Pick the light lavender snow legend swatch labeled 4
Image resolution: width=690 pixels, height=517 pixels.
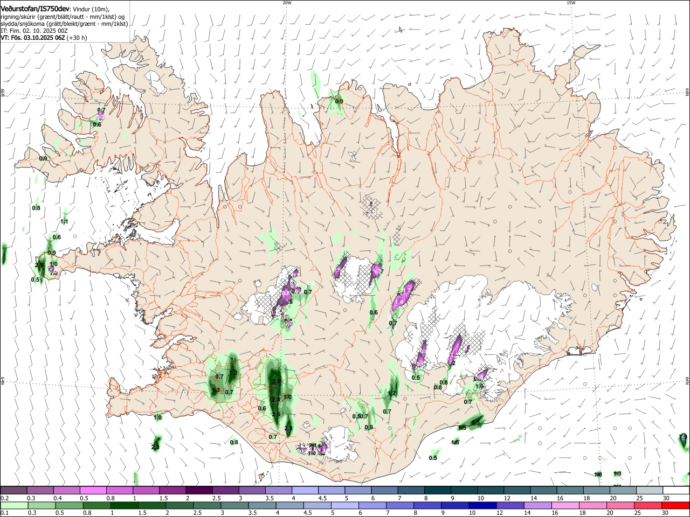[x=304, y=491]
